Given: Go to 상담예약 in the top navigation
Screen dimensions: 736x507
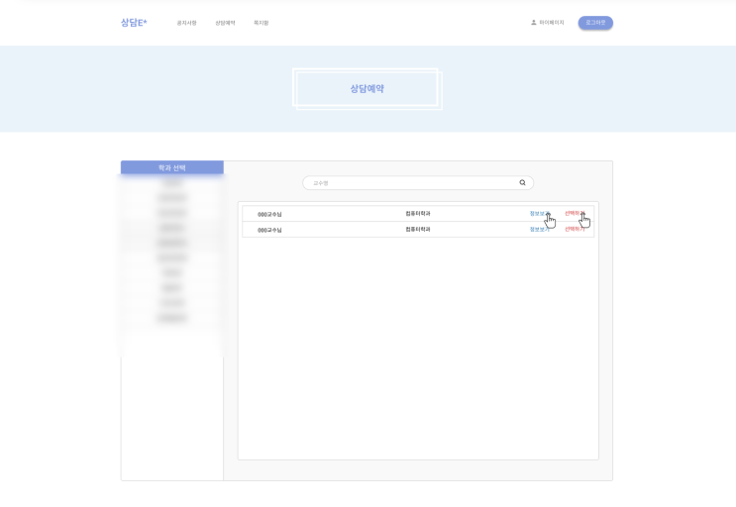Looking at the screenshot, I should pos(225,23).
